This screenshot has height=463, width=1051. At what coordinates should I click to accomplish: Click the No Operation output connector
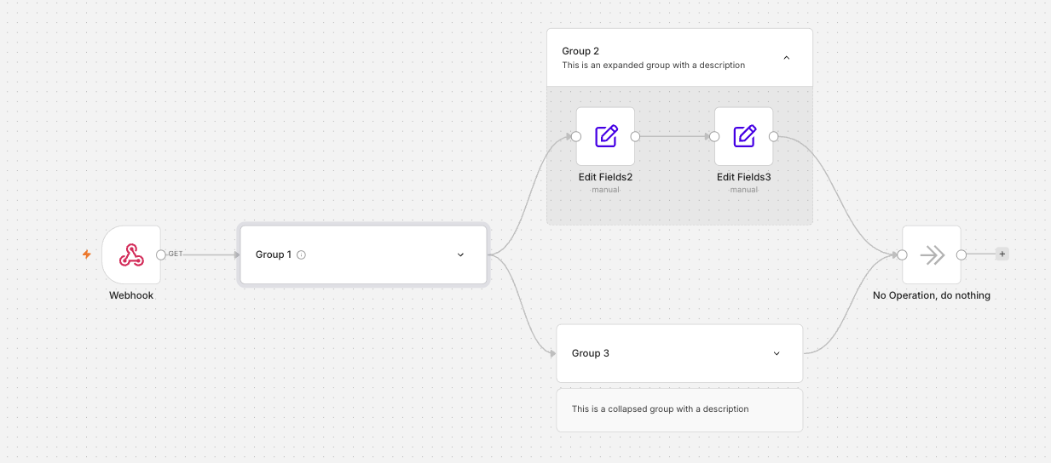[x=961, y=254]
